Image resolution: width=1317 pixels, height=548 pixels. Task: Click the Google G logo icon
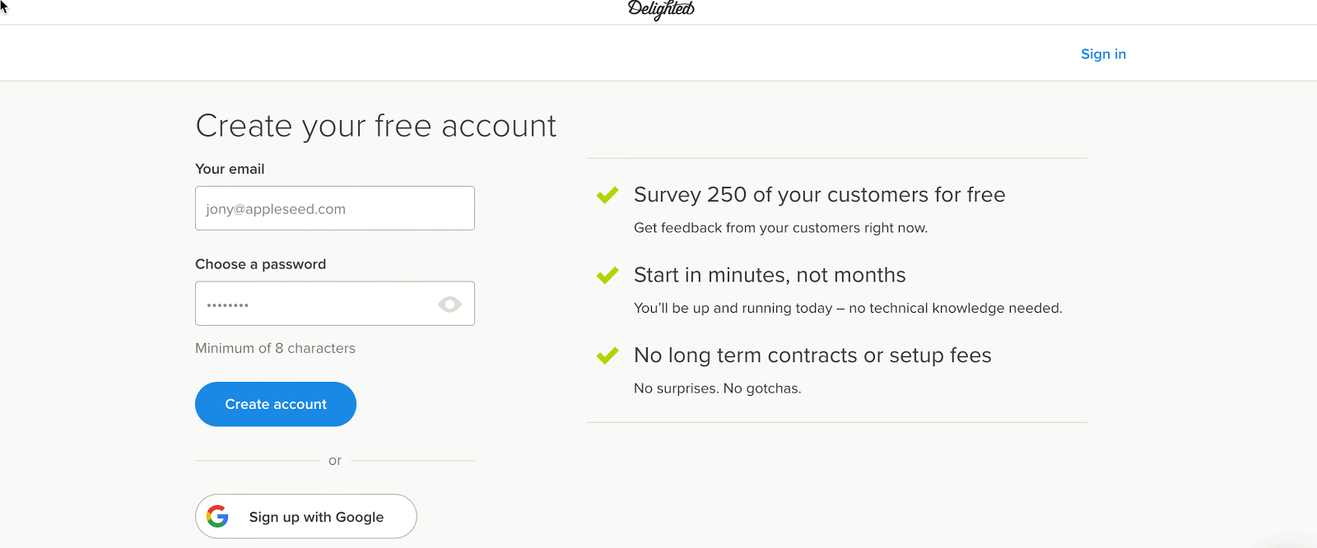click(x=217, y=517)
